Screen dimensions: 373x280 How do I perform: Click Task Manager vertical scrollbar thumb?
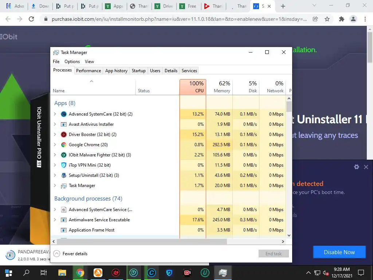tap(289, 107)
